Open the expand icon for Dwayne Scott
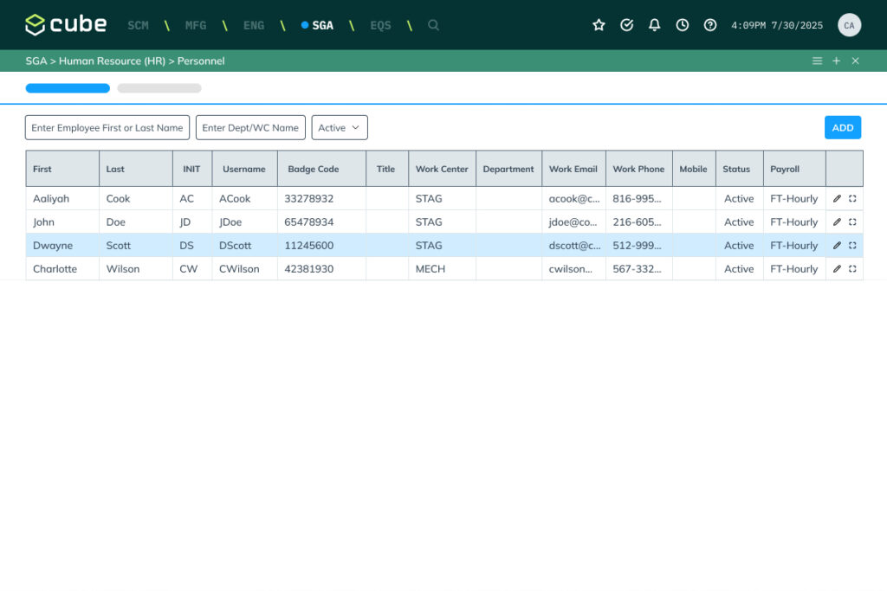This screenshot has height=591, width=887. (853, 246)
